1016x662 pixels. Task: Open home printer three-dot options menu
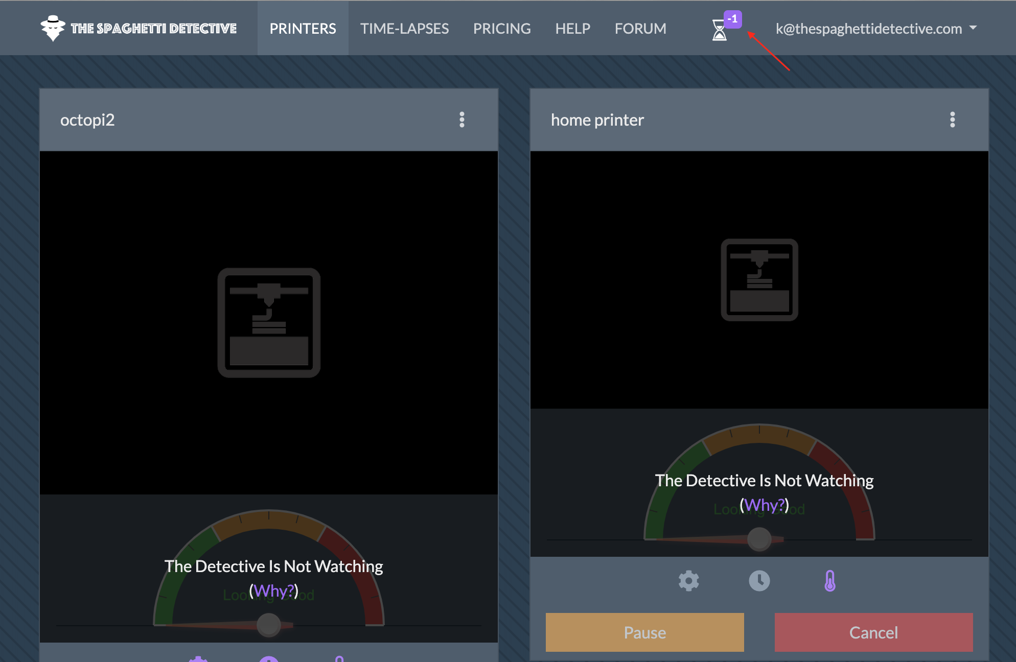[953, 120]
